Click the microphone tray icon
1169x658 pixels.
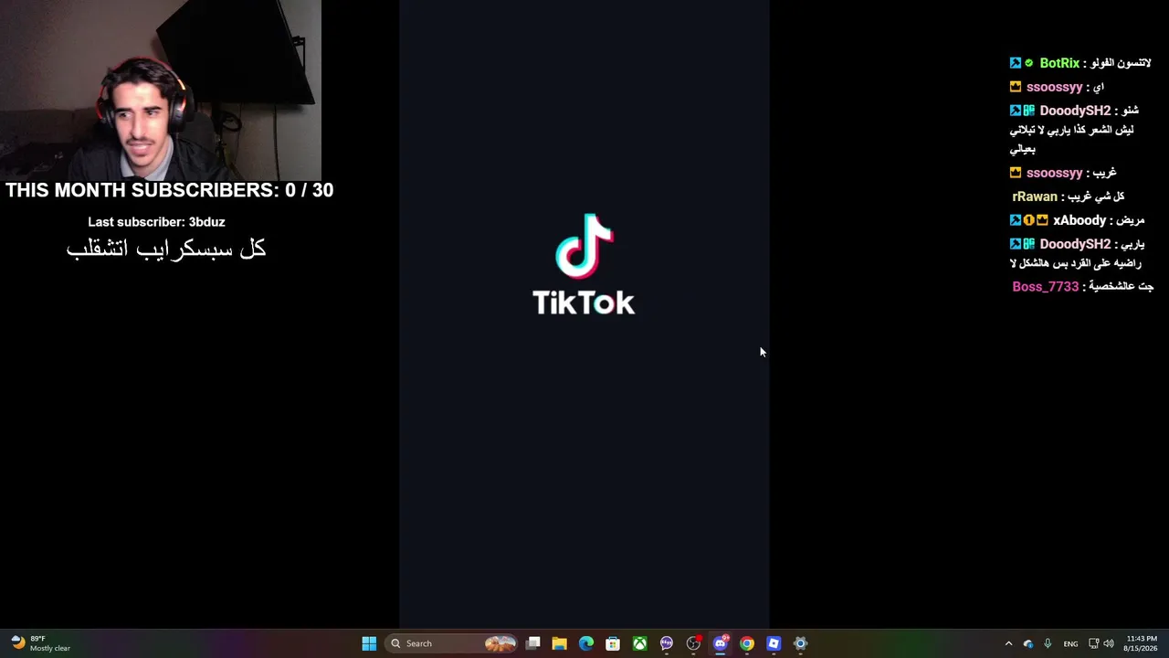point(1048,643)
